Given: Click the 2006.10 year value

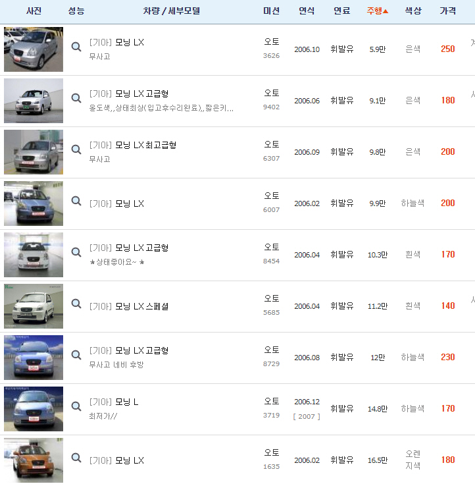Looking at the screenshot, I should (307, 49).
